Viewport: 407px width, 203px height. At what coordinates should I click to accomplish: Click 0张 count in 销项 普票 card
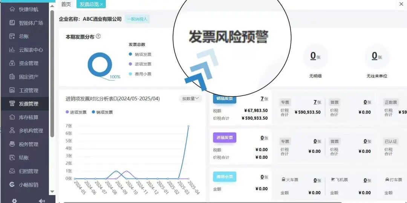pos(367,102)
